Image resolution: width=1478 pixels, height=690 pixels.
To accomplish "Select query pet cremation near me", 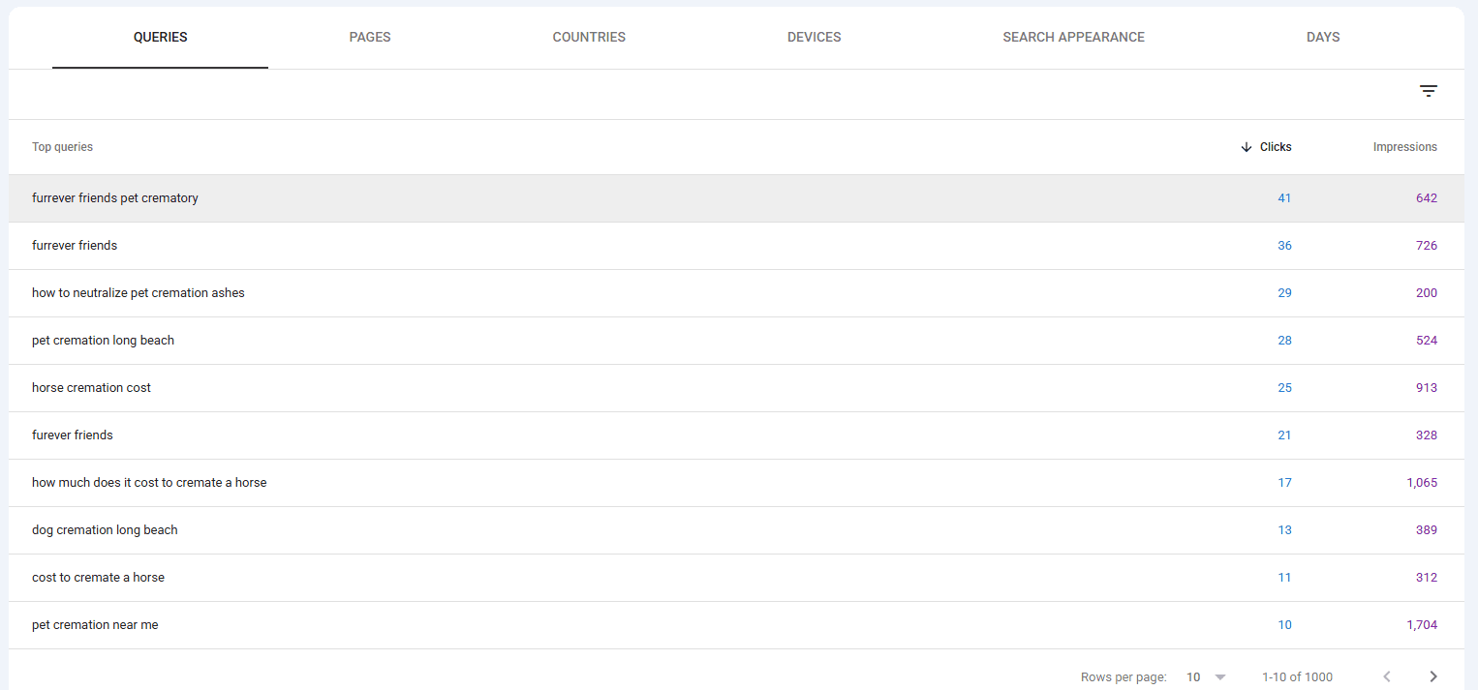I will coord(95,625).
